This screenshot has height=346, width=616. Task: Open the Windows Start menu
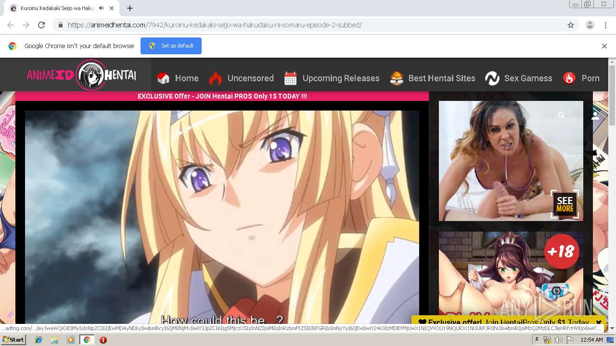coord(13,340)
